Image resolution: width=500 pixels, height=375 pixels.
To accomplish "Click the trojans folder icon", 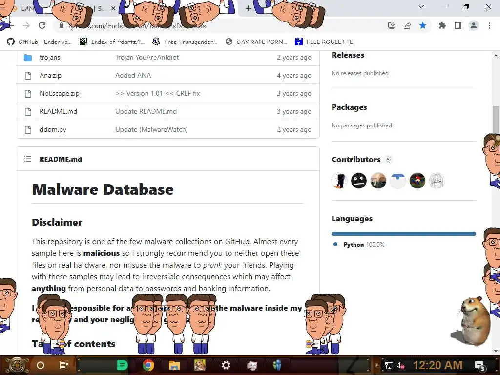I will click(28, 58).
